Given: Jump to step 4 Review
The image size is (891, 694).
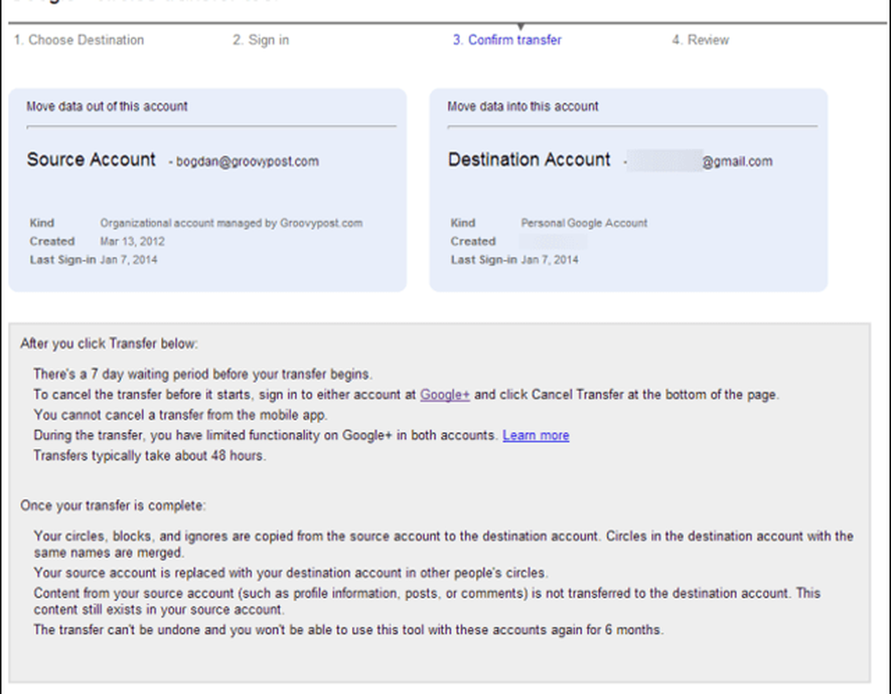Looking at the screenshot, I should click(x=700, y=40).
